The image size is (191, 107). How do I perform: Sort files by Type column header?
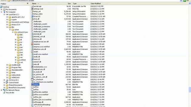pyautogui.click(x=81, y=4)
